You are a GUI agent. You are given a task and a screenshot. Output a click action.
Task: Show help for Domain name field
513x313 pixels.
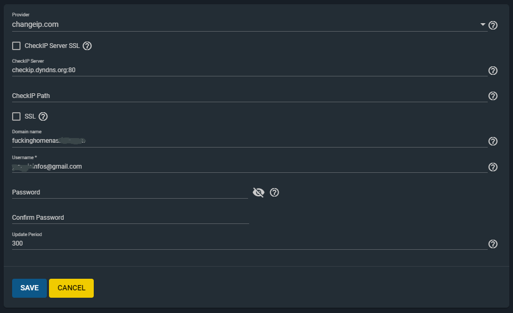[x=493, y=141]
